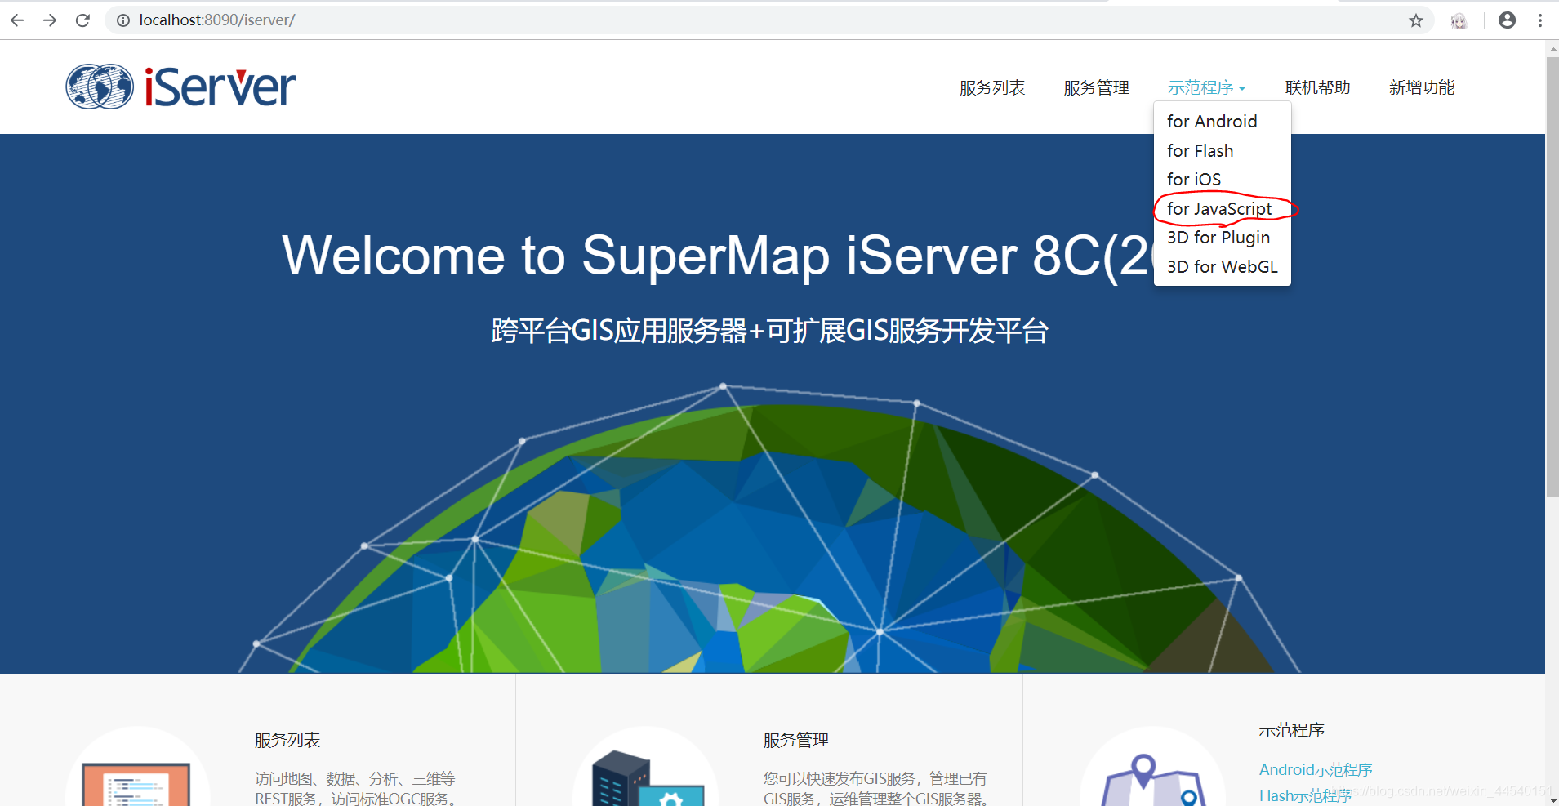Click the Flash示范程序 link
Viewport: 1559px width, 806px height.
click(x=1305, y=795)
